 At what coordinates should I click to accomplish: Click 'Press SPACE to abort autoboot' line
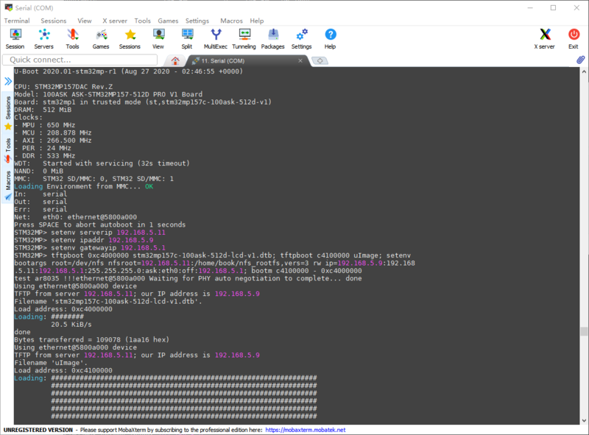click(100, 224)
